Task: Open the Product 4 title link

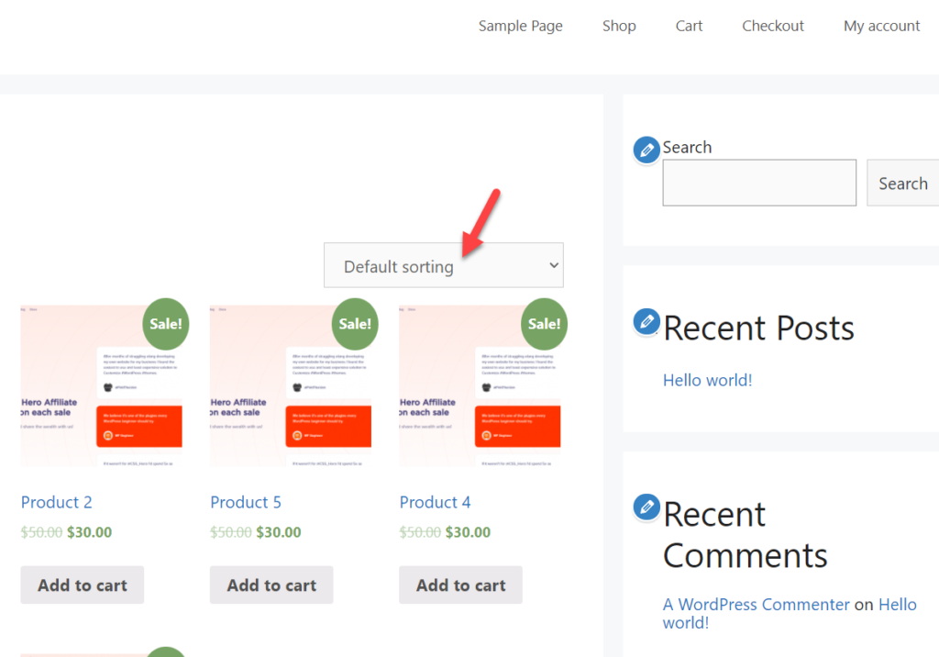Action: click(435, 502)
